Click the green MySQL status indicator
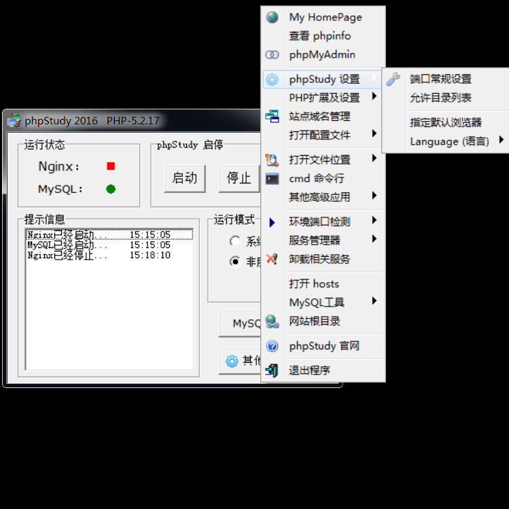 pyautogui.click(x=111, y=189)
